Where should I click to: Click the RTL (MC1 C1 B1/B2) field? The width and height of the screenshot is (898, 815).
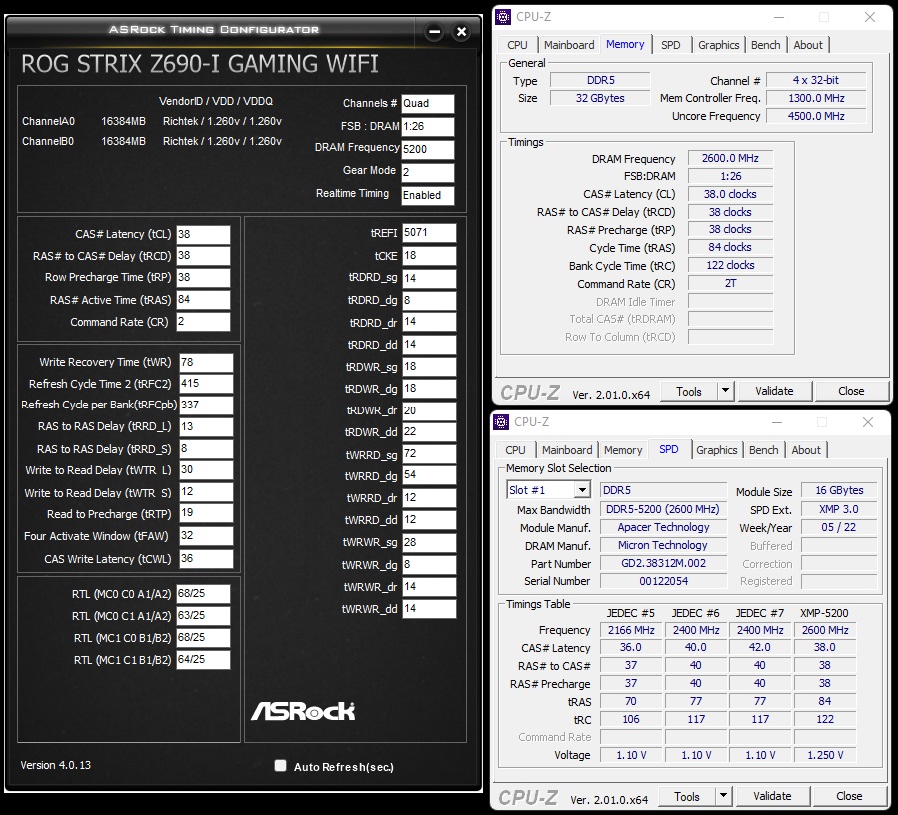pos(203,660)
